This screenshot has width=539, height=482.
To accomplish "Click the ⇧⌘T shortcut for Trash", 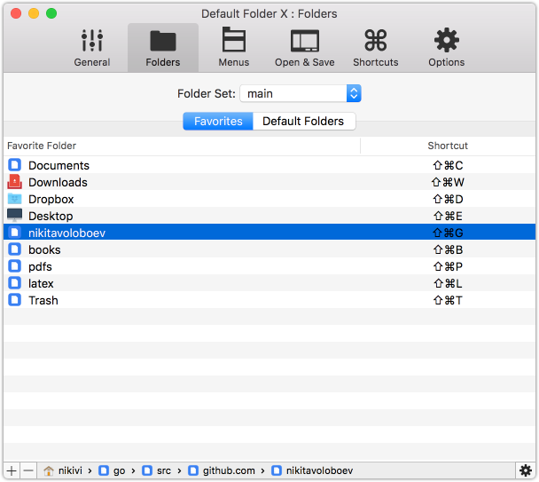I will pyautogui.click(x=448, y=300).
